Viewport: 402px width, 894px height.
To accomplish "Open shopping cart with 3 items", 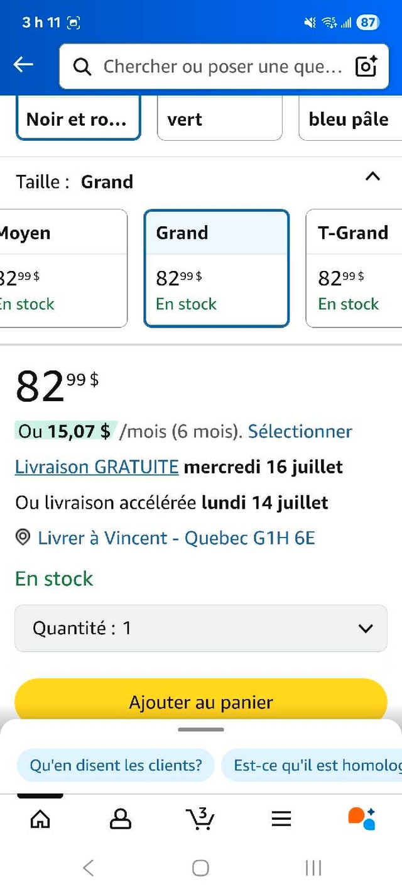I will [200, 818].
